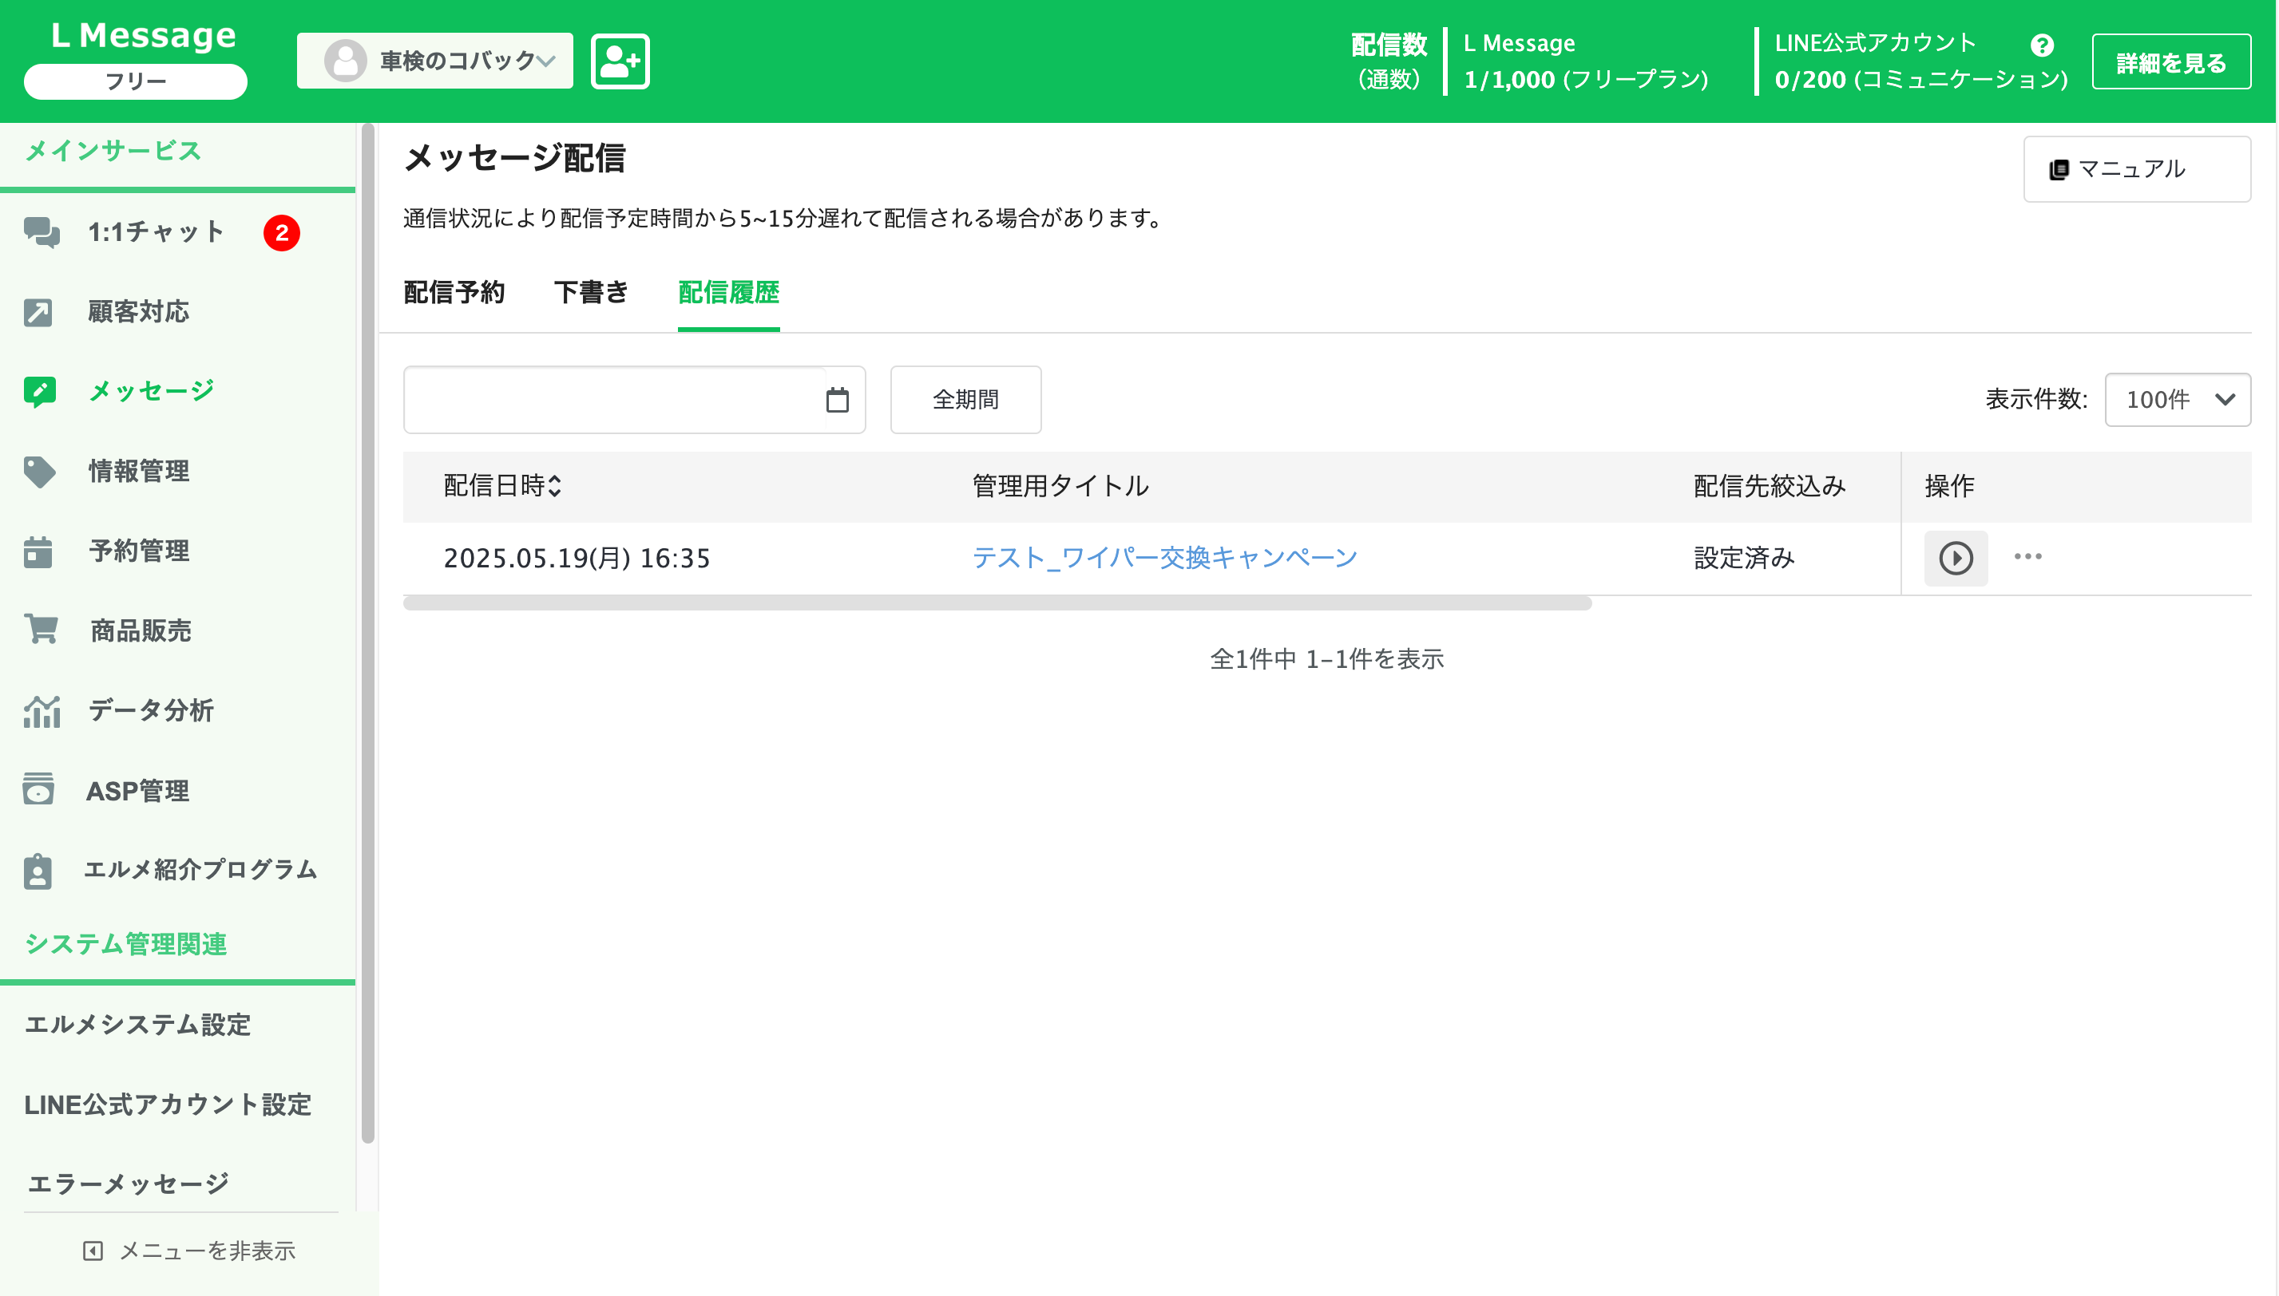Sort by 配信日時 arrows

click(555, 486)
